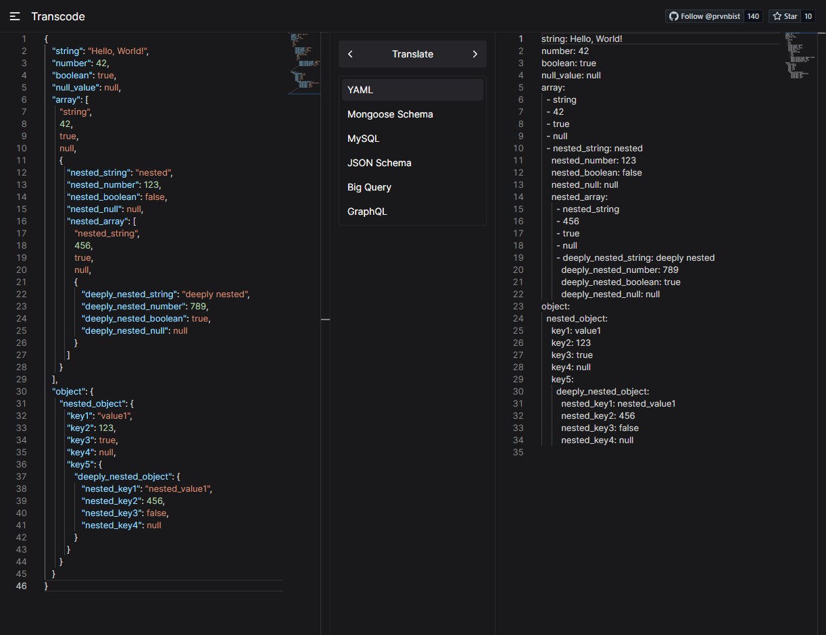Click the left chevron beside Translate
Image resolution: width=826 pixels, height=635 pixels.
coord(350,54)
